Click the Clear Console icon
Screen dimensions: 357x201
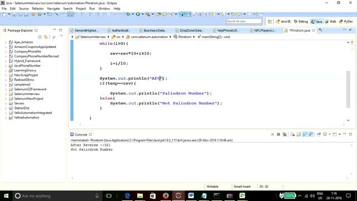[292, 135]
